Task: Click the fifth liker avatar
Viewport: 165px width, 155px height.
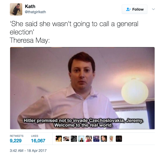Action: pos(89,139)
